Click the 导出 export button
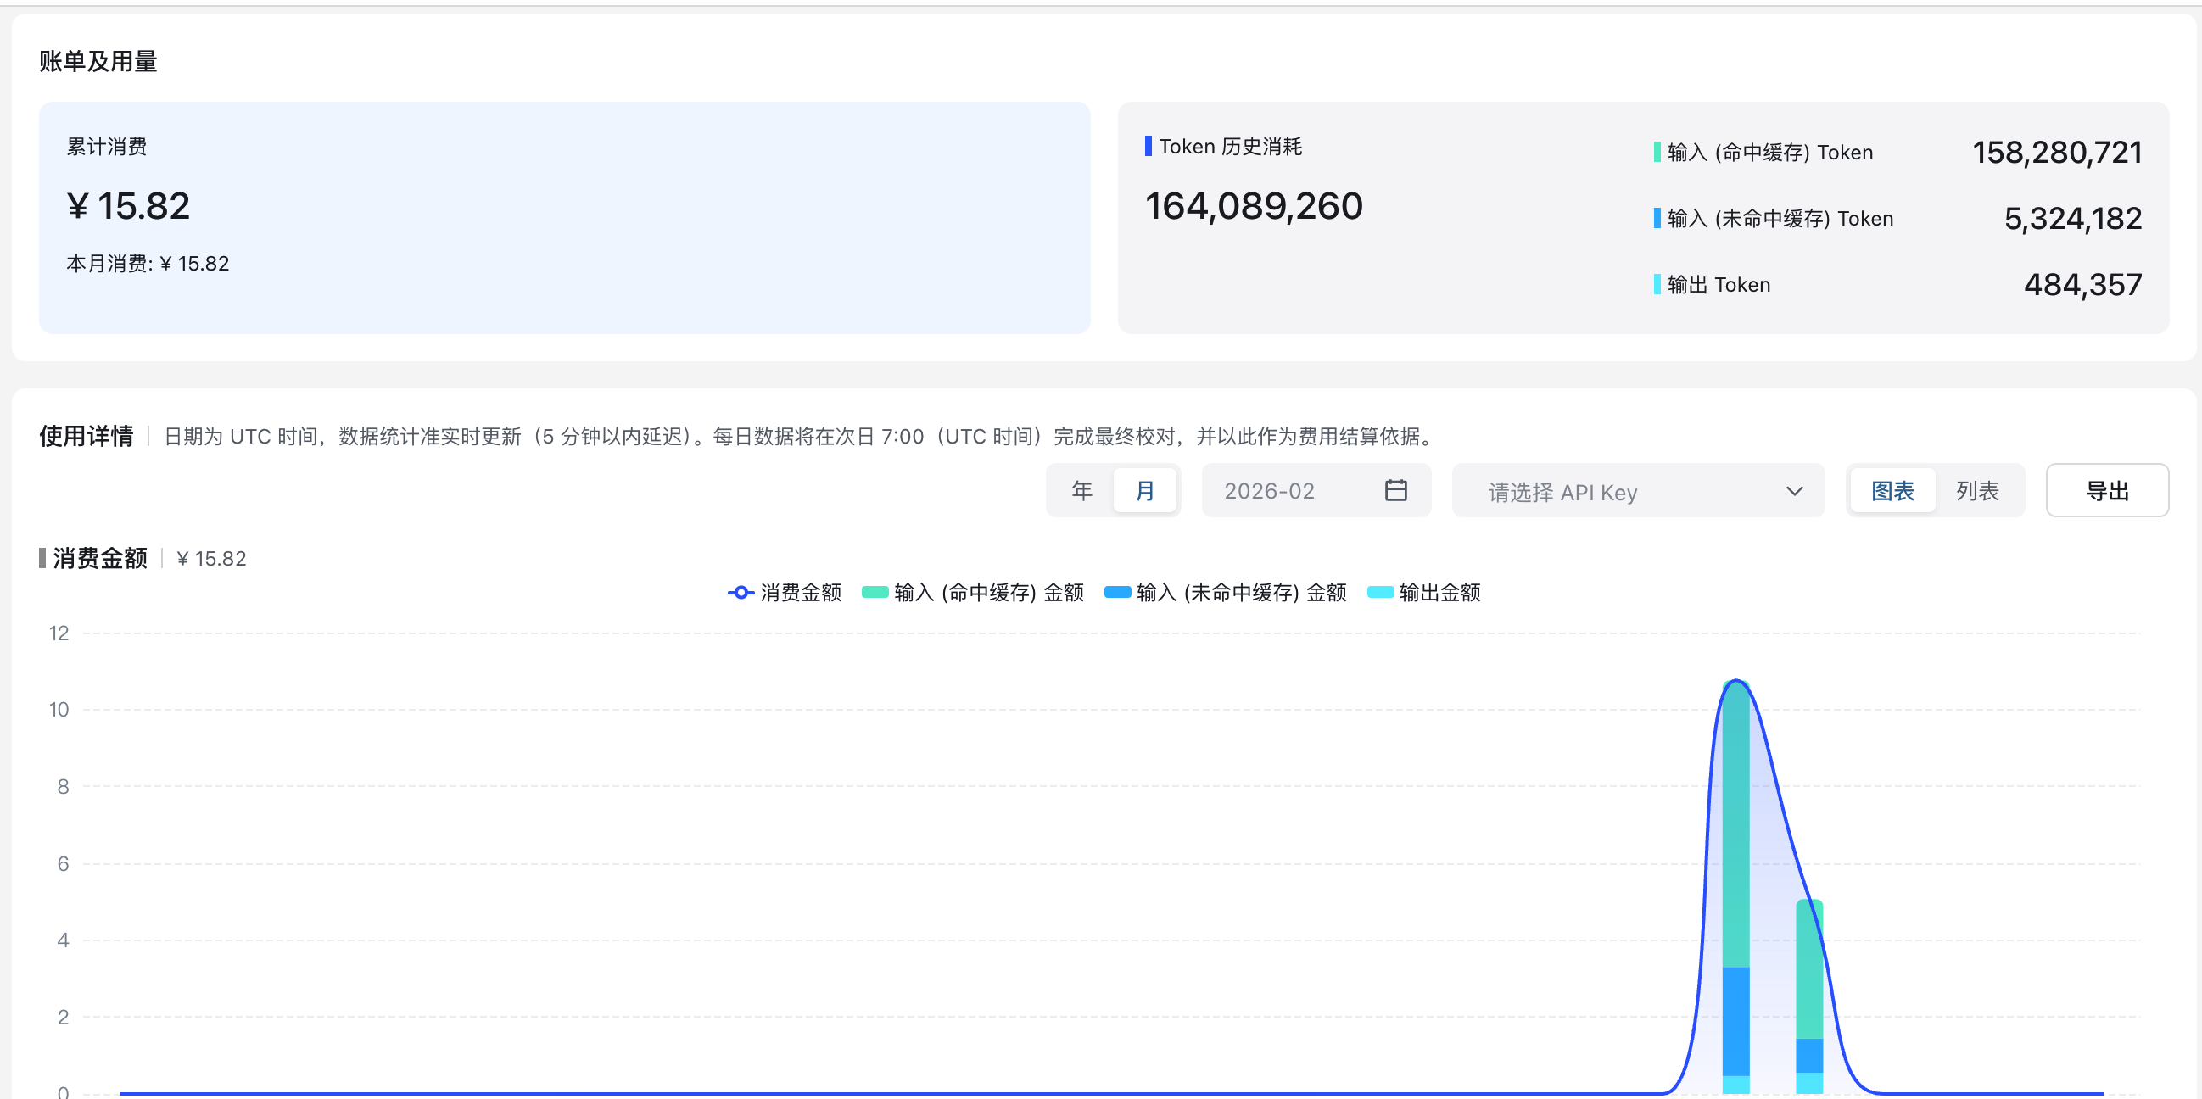2202x1099 pixels. coord(2106,490)
